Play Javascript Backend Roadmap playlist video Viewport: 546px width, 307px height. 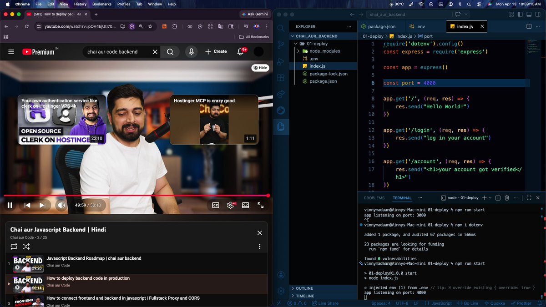pyautogui.click(x=136, y=264)
